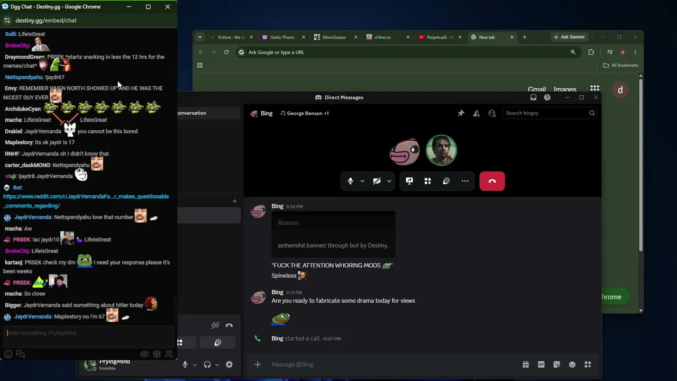Open microphone options arrow in call controls
Screen dimensions: 677x381
362,181
